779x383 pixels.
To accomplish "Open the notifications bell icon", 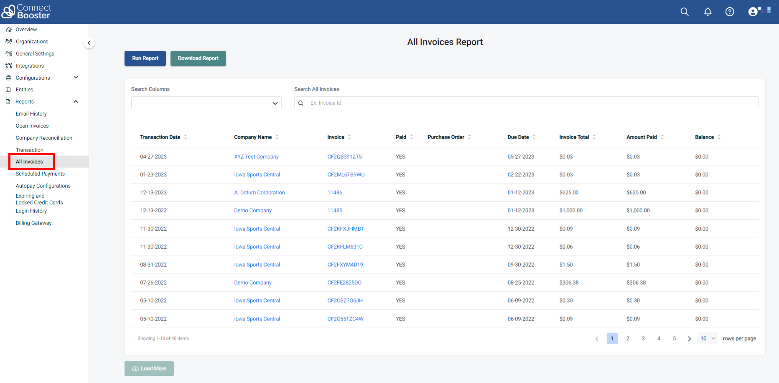I will pyautogui.click(x=708, y=12).
